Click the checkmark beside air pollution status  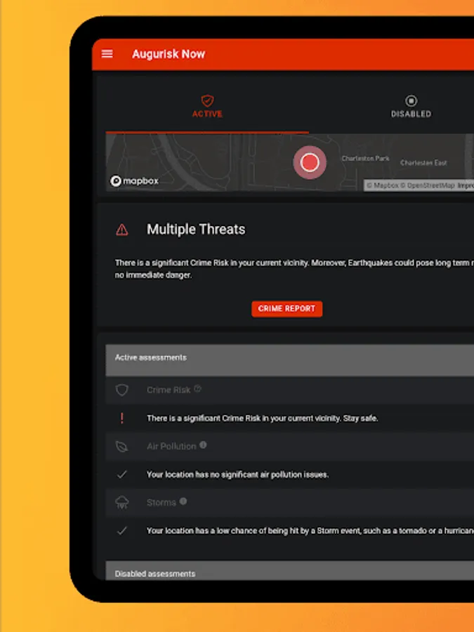click(x=121, y=475)
